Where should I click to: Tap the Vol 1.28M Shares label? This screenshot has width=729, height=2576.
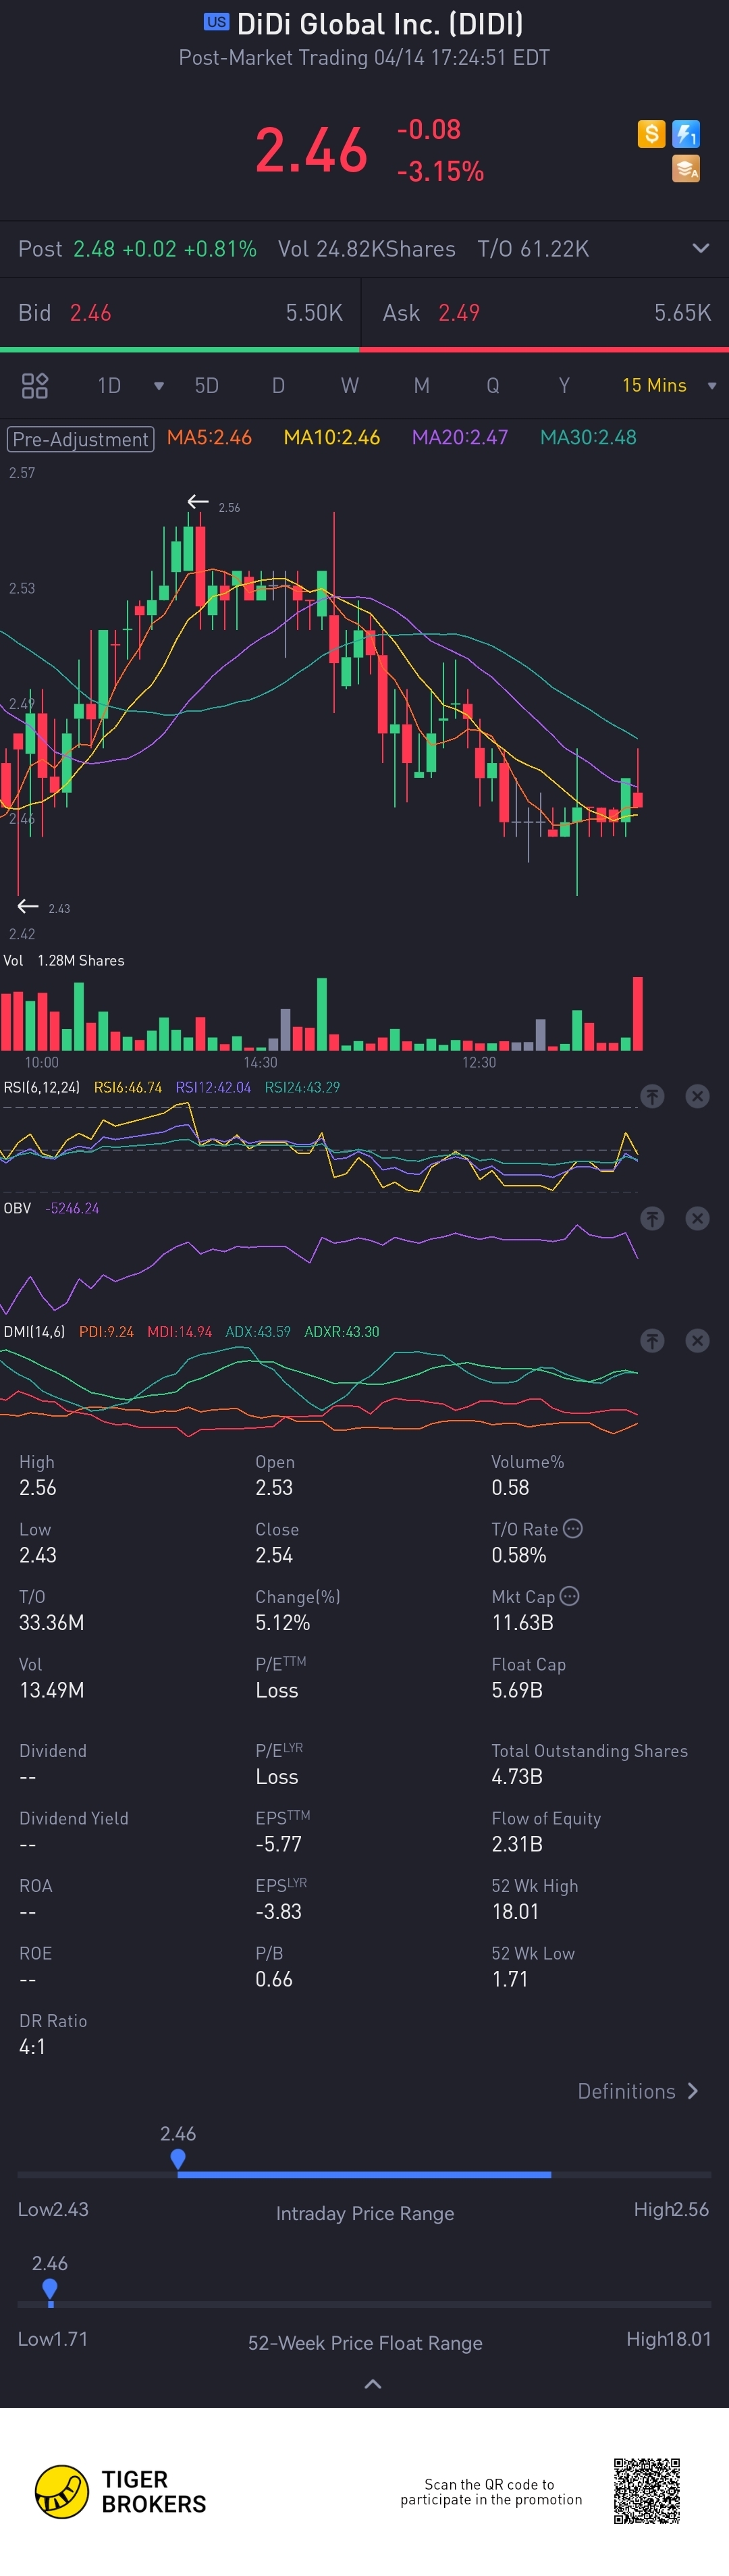point(64,960)
